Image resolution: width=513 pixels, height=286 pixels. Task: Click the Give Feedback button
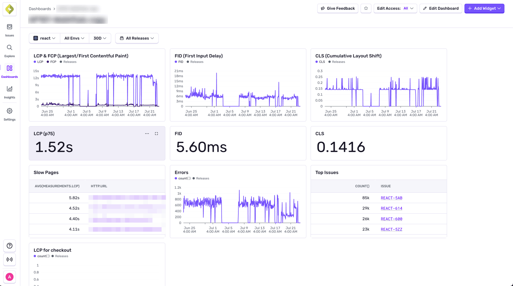click(338, 8)
